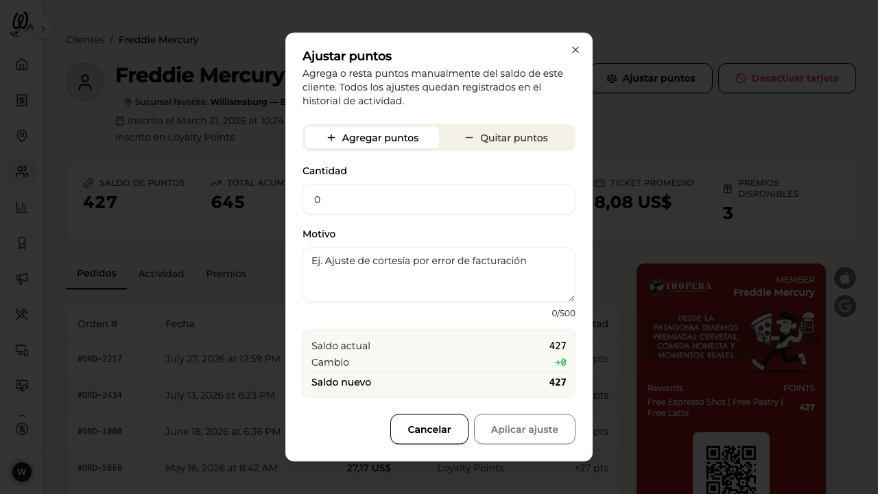The image size is (878, 494).
Task: Open the Home icon in sidebar
Action: pos(22,64)
